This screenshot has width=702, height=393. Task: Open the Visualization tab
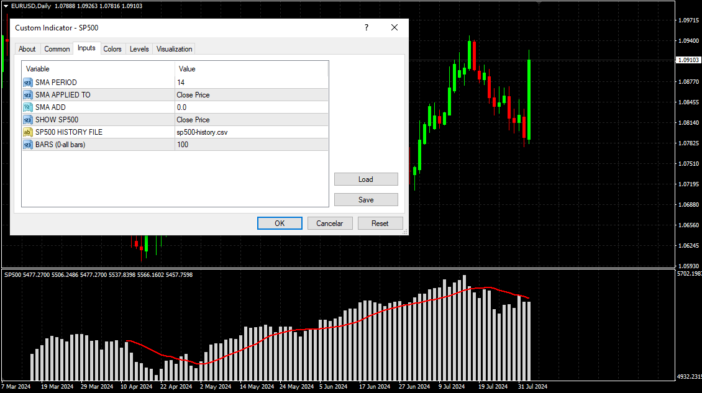point(175,49)
